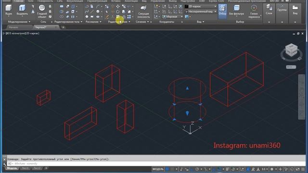Switch to the Параметризация ribbon tab
Image resolution: width=308 pixels, height=173 pixels.
pos(97,1)
